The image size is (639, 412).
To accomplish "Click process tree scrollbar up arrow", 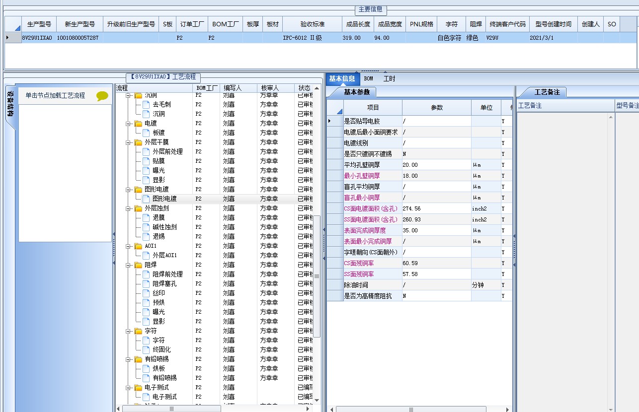I will (x=317, y=88).
